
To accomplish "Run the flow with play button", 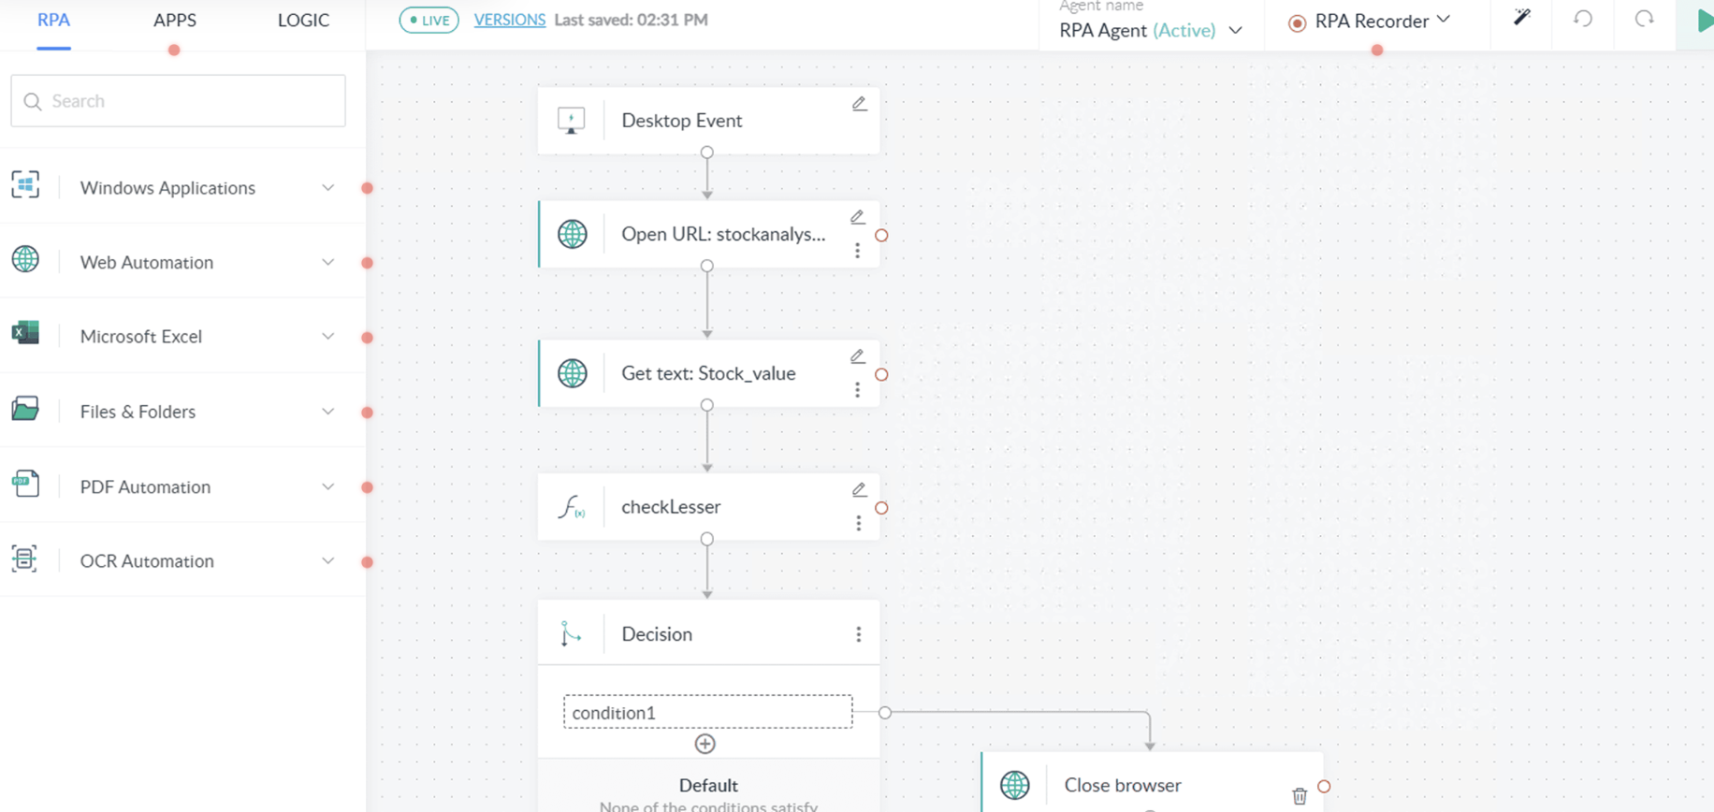I will click(1704, 21).
